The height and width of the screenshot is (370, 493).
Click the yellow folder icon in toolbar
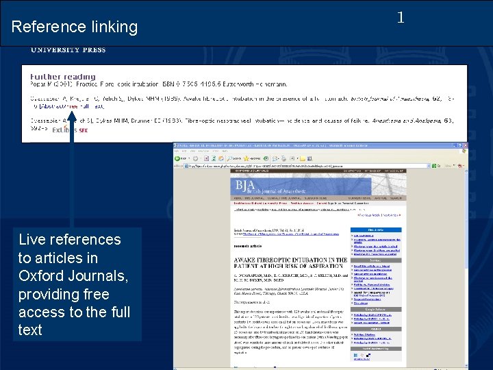(302, 159)
